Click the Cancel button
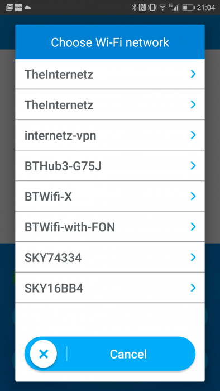Viewport: 220px width, 391px height. [x=110, y=354]
